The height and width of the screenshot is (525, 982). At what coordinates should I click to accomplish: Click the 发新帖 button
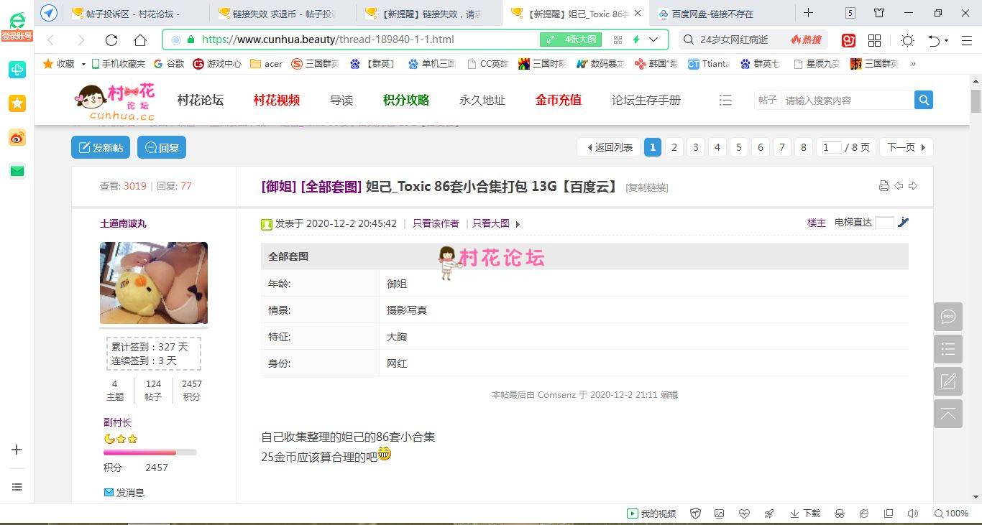point(101,147)
